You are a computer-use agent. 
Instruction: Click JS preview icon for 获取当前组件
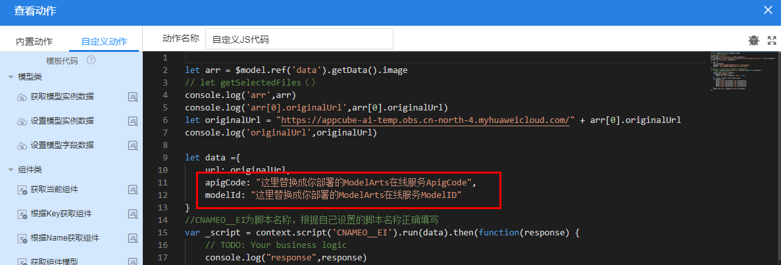coord(133,190)
